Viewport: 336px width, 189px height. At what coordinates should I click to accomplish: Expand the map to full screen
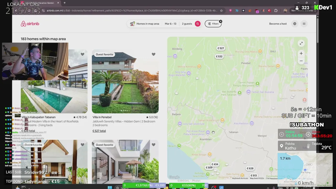[301, 43]
